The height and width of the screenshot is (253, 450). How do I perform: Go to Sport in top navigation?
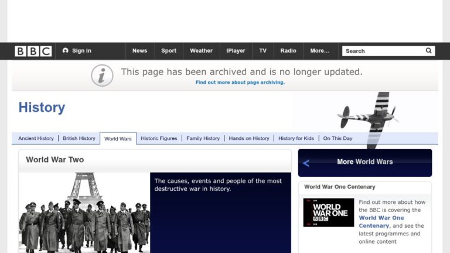(169, 51)
